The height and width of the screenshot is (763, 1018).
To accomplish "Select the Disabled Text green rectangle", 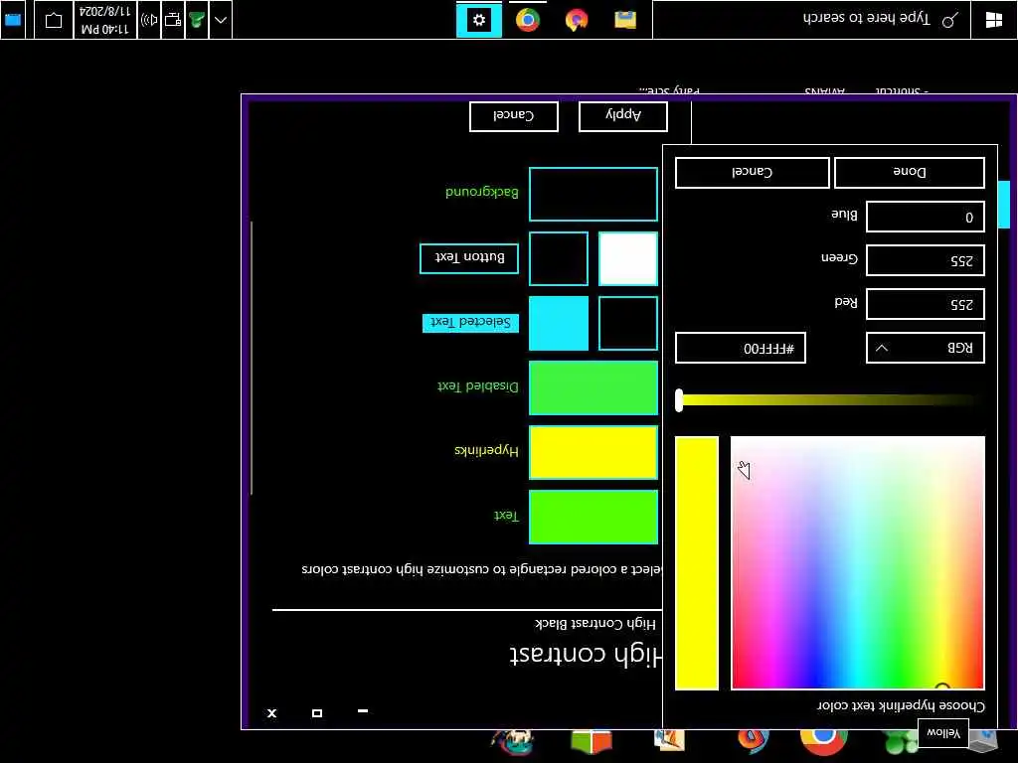I will pyautogui.click(x=594, y=387).
